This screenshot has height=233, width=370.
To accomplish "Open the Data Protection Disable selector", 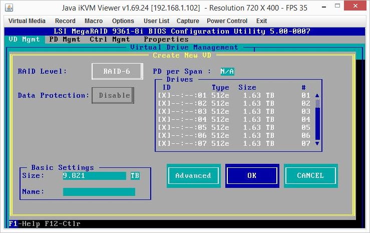I will click(113, 95).
